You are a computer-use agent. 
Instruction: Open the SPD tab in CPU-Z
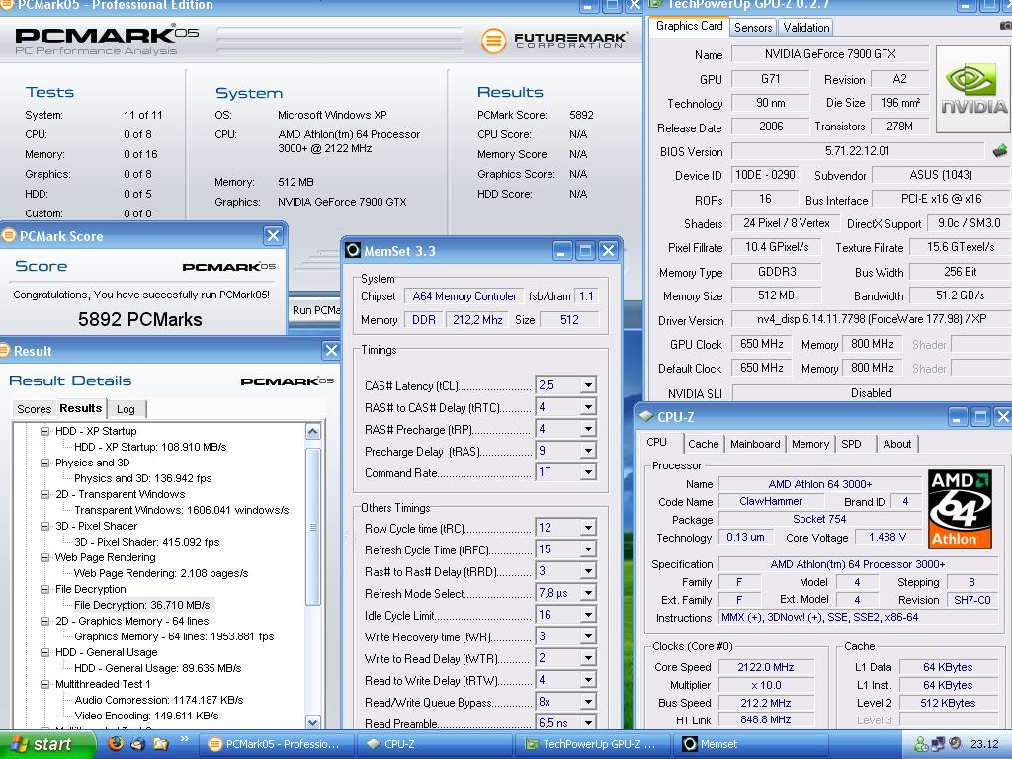pos(852,444)
